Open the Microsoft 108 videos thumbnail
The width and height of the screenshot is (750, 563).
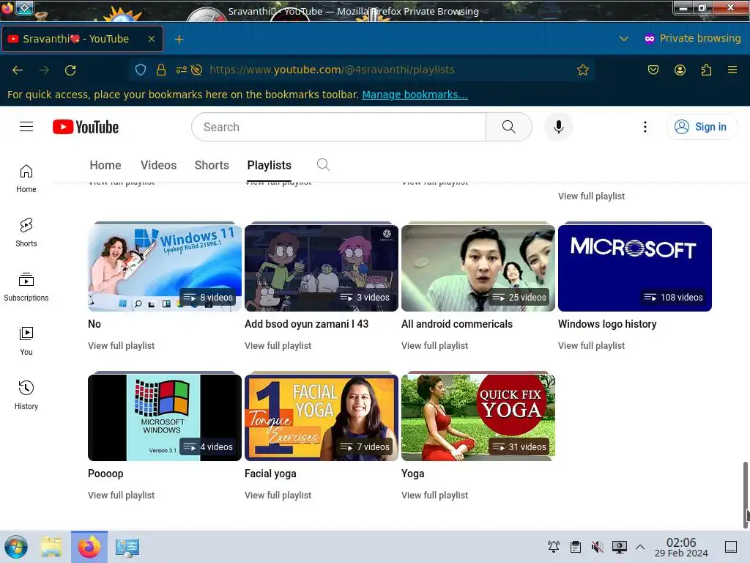pos(635,268)
